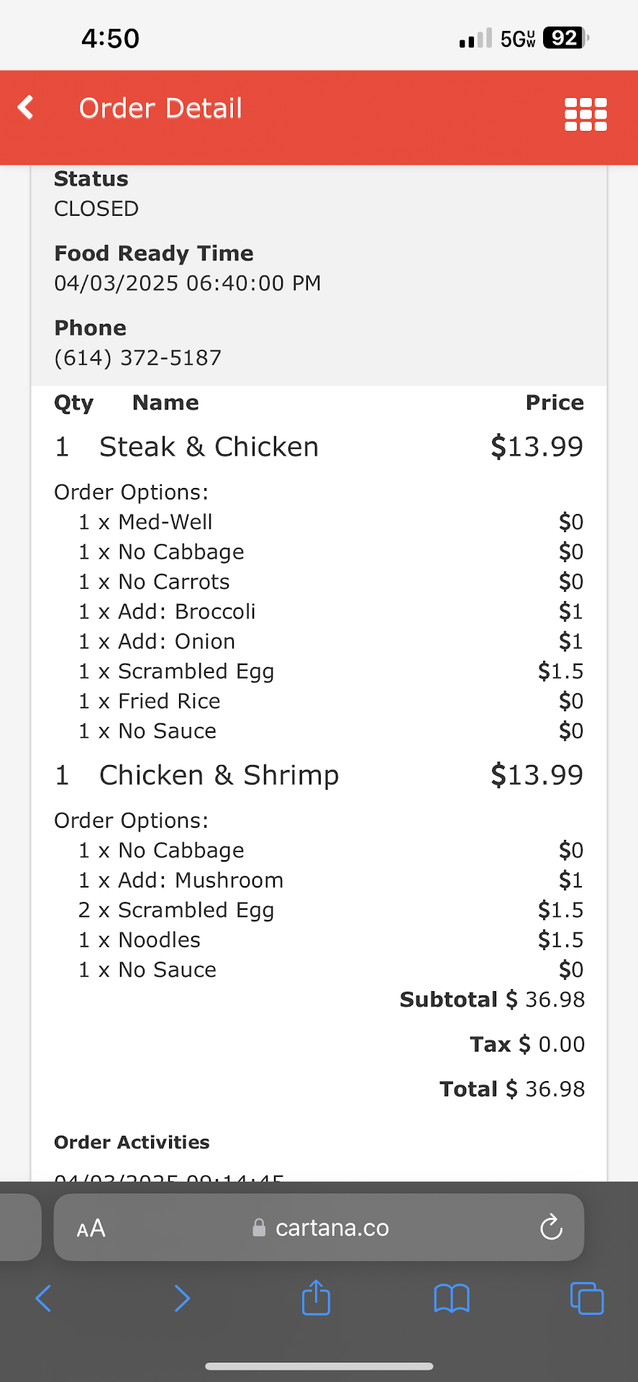
Task: Open Safari bookmarks book icon
Action: 451,1299
